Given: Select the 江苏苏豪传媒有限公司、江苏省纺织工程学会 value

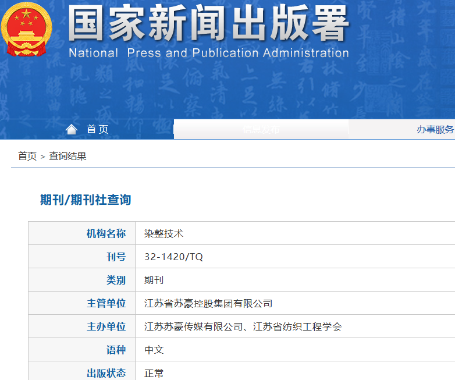Looking at the screenshot, I should click(x=243, y=326).
